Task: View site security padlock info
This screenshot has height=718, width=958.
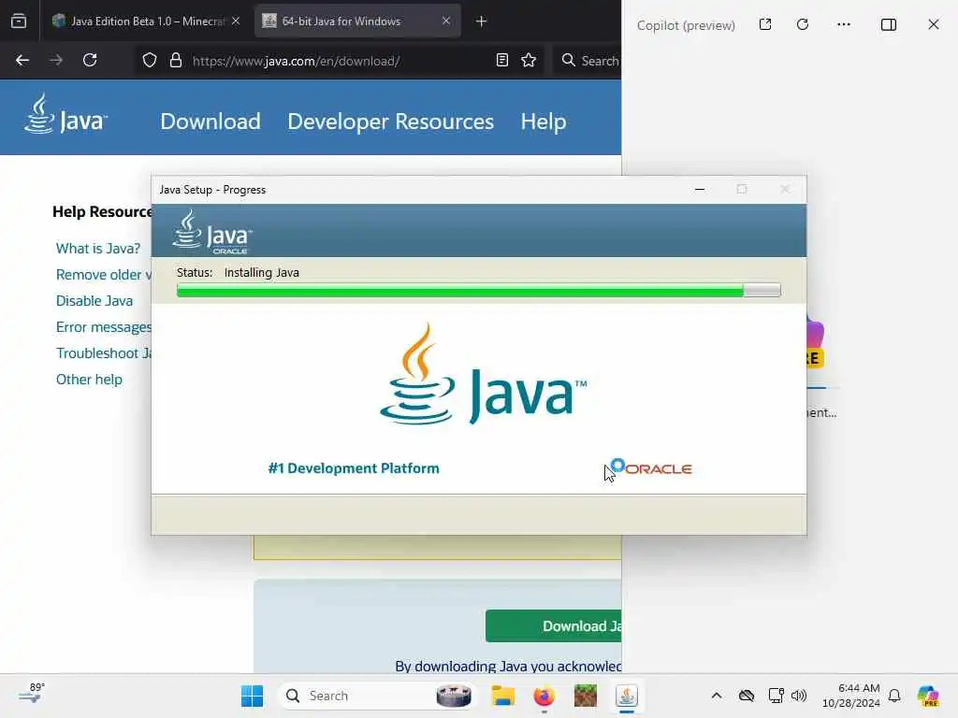Action: [x=176, y=60]
